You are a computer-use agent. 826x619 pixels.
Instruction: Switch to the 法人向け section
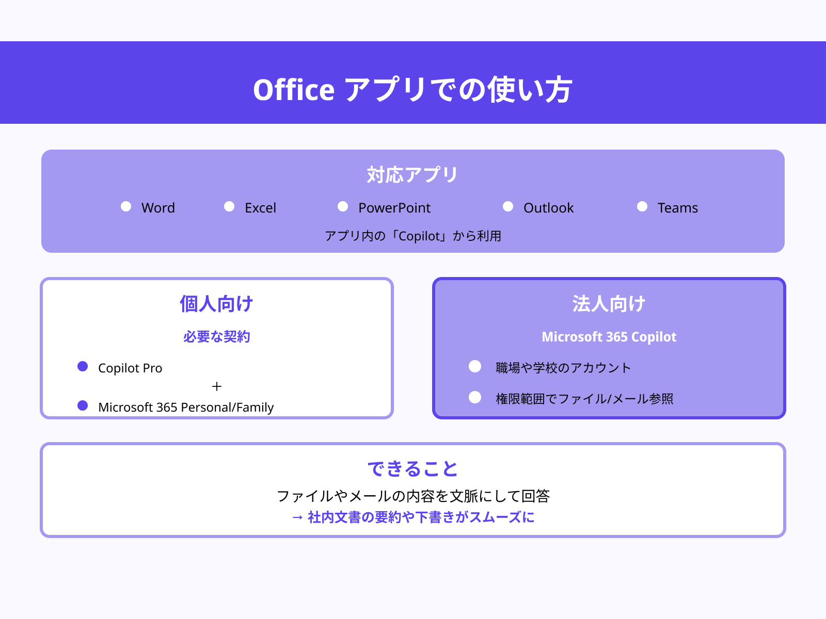[x=609, y=303]
